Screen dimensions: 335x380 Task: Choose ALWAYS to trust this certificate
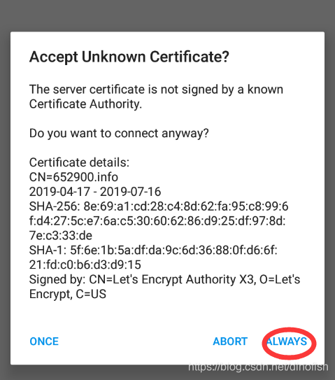point(287,342)
